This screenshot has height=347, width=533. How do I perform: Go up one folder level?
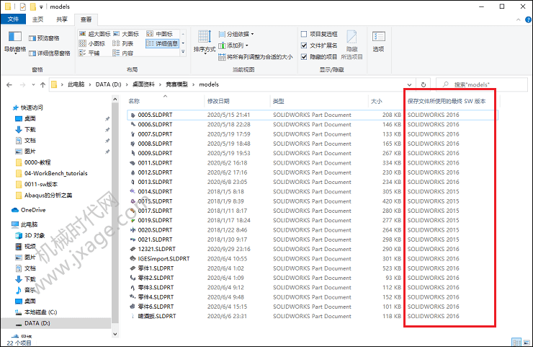[42, 84]
